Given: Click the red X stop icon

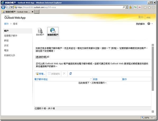Looking at the screenshot, I should 140,7.
